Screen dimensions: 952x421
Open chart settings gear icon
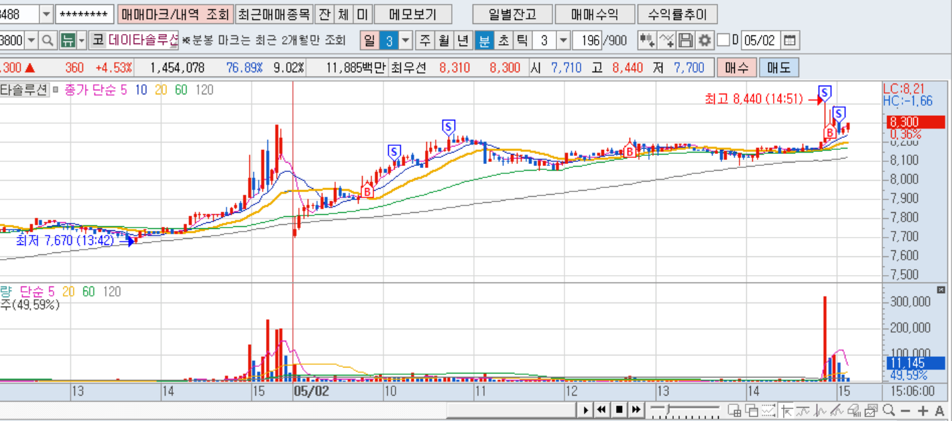pos(704,40)
